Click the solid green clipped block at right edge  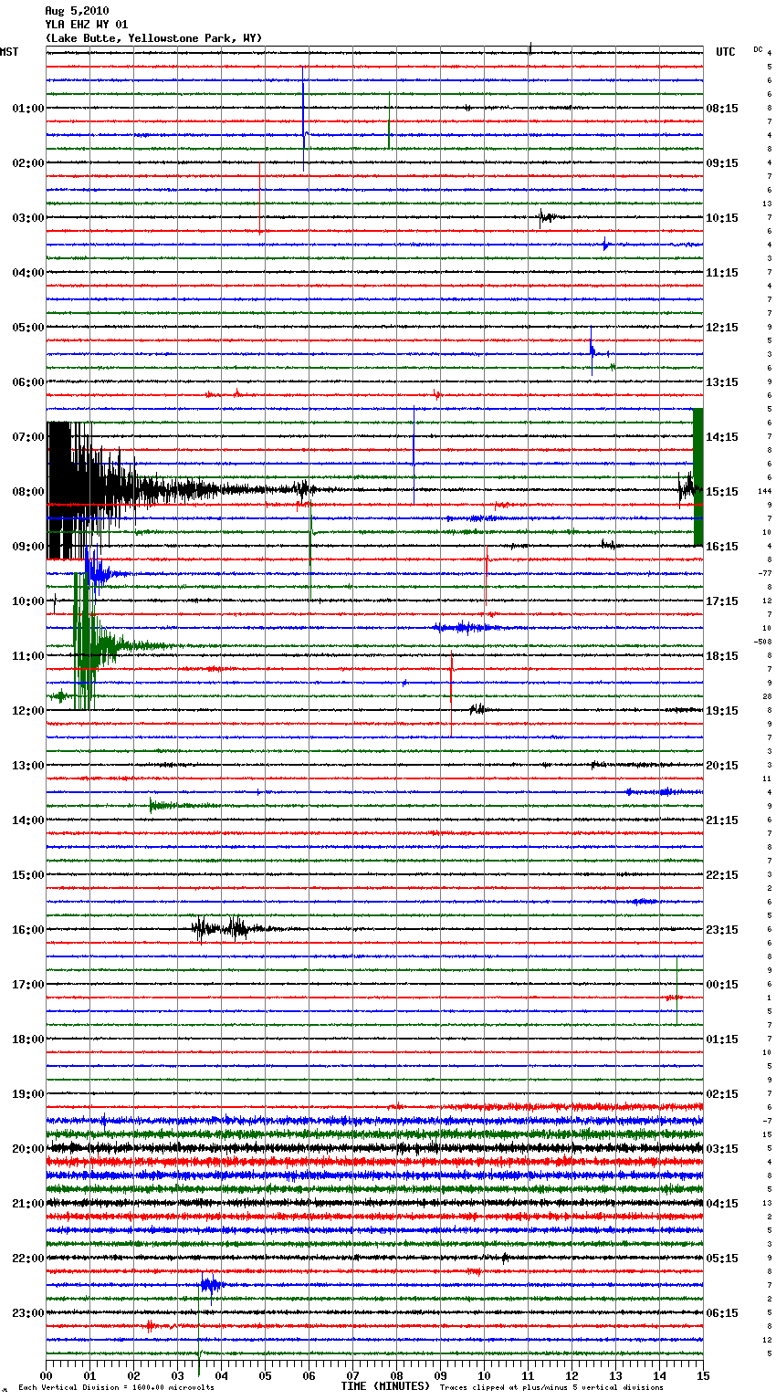(698, 476)
